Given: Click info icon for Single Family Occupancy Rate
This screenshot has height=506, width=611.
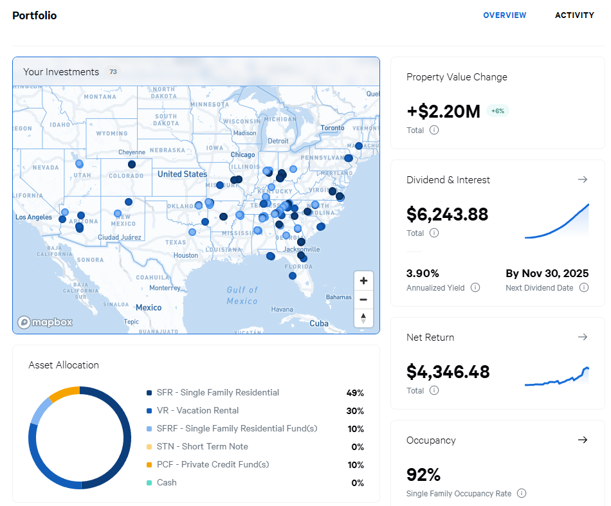Looking at the screenshot, I should (x=522, y=493).
